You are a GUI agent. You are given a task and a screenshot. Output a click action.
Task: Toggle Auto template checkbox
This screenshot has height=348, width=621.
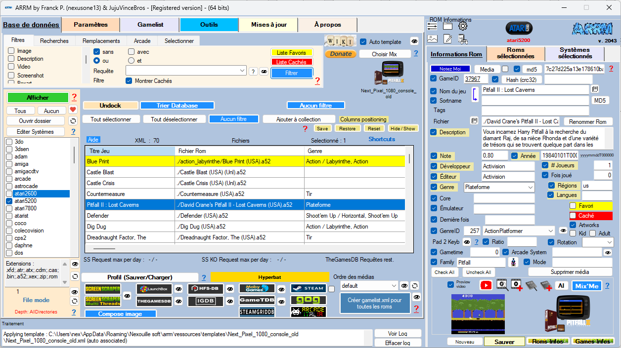[363, 42]
